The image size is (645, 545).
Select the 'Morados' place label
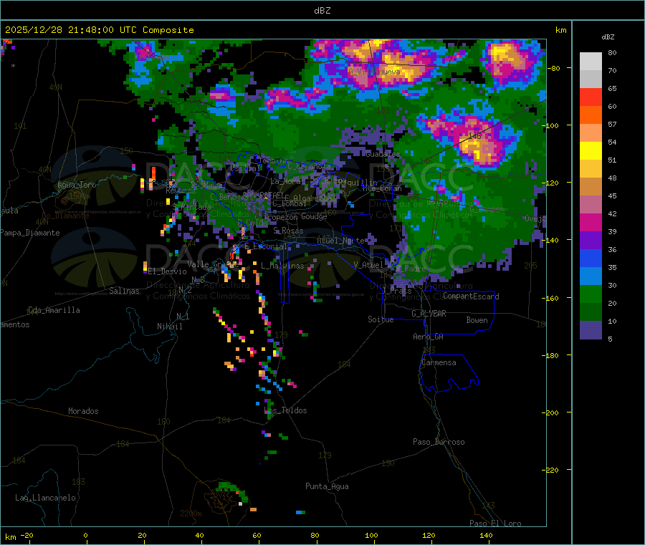83,411
